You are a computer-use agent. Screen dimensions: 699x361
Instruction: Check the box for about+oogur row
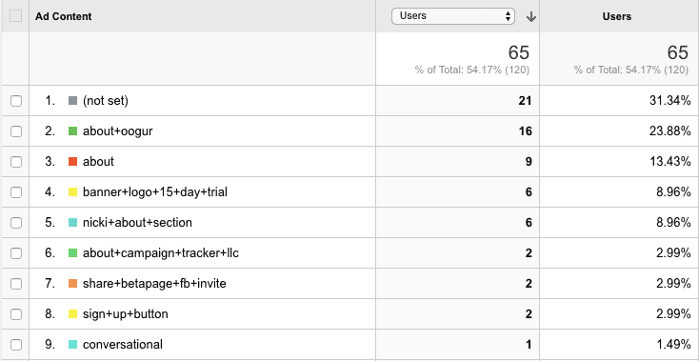coord(16,131)
